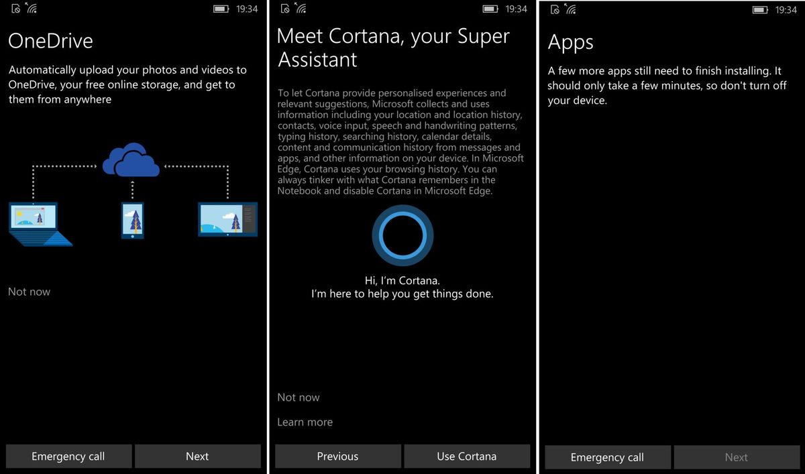Click the monitor illustration on OneDrive screen
Screen dimensions: 805x474
pyautogui.click(x=227, y=218)
